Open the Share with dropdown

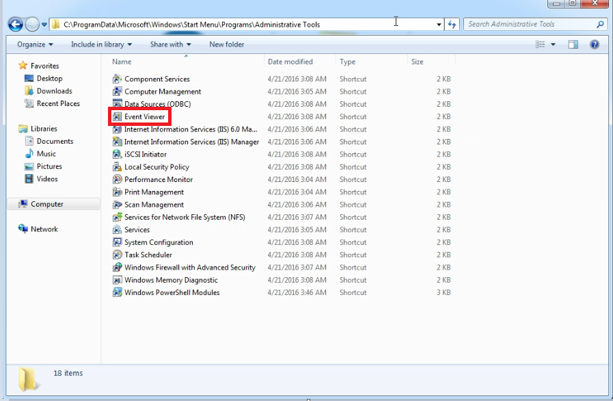pyautogui.click(x=170, y=44)
